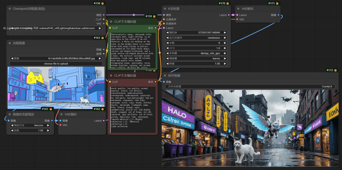Click the fox badge icon beside #172
This screenshot has height=170, width=342.
click(x=335, y=70)
